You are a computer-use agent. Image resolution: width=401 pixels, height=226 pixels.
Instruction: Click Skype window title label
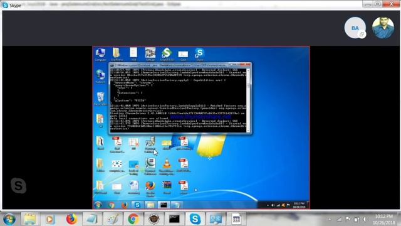click(16, 5)
